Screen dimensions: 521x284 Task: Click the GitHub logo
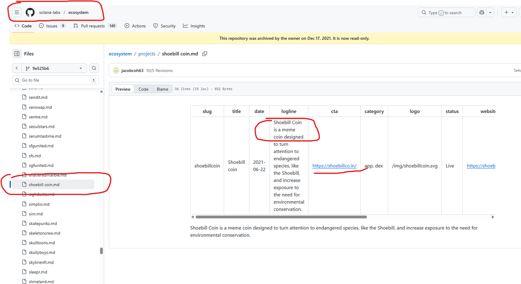tap(30, 13)
